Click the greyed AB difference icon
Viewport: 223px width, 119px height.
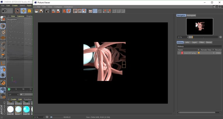click(x=100, y=11)
